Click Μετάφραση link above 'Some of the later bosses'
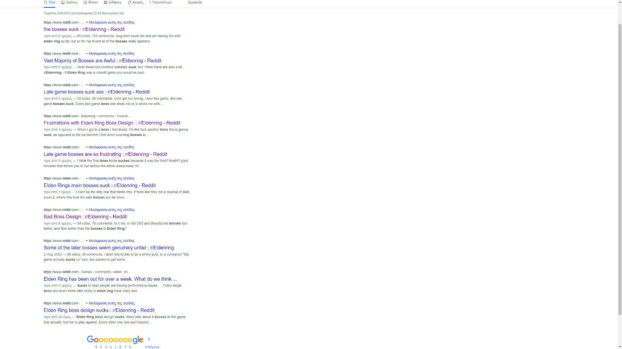Viewport: 622px width, 349px height. pyautogui.click(x=112, y=241)
